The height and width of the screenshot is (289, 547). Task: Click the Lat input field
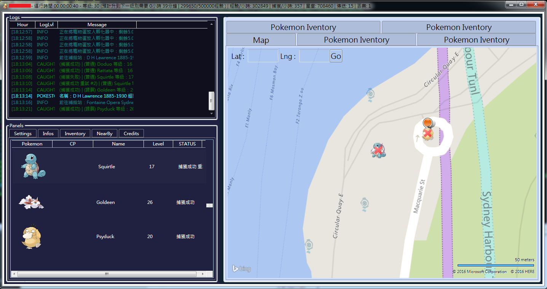(x=263, y=56)
